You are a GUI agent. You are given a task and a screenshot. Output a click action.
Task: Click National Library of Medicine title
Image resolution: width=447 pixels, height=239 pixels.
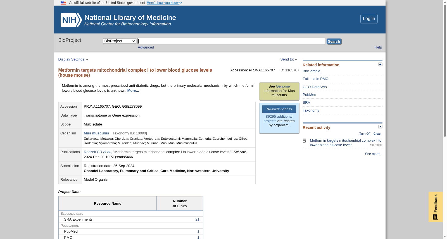pos(130,18)
